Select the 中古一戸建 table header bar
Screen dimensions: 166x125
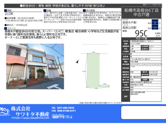tap(141, 39)
